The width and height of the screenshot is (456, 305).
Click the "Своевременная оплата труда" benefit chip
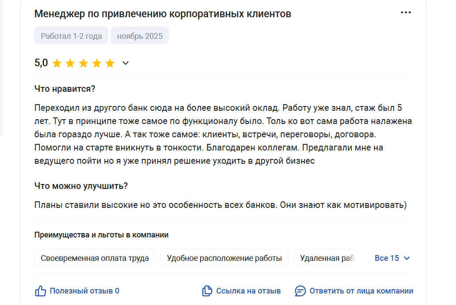(95, 258)
